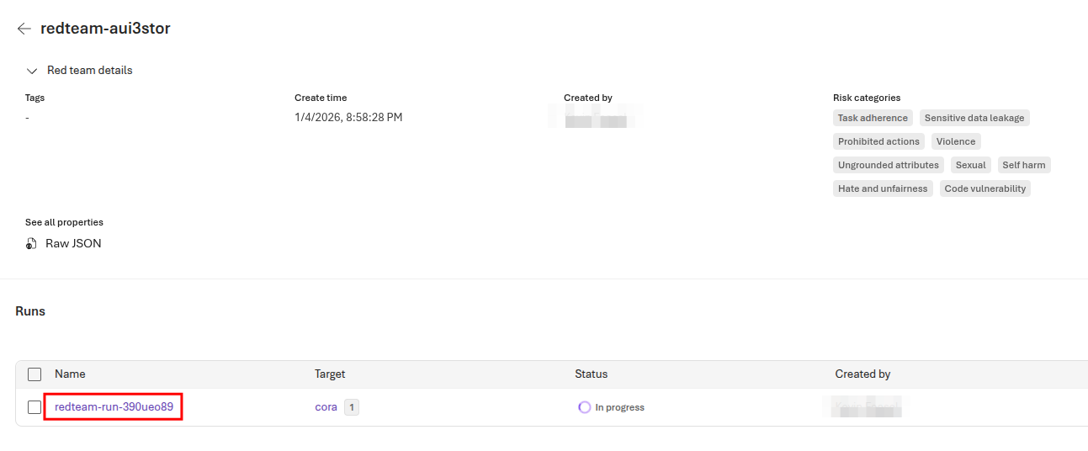The width and height of the screenshot is (1088, 451).
Task: Select all runs with header checkbox
Action: tap(34, 374)
